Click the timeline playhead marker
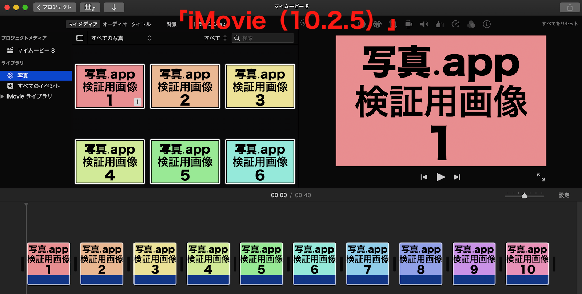The height and width of the screenshot is (294, 582). click(26, 205)
